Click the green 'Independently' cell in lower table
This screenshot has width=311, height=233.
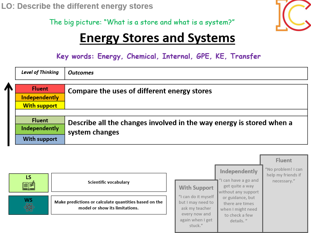click(40, 128)
